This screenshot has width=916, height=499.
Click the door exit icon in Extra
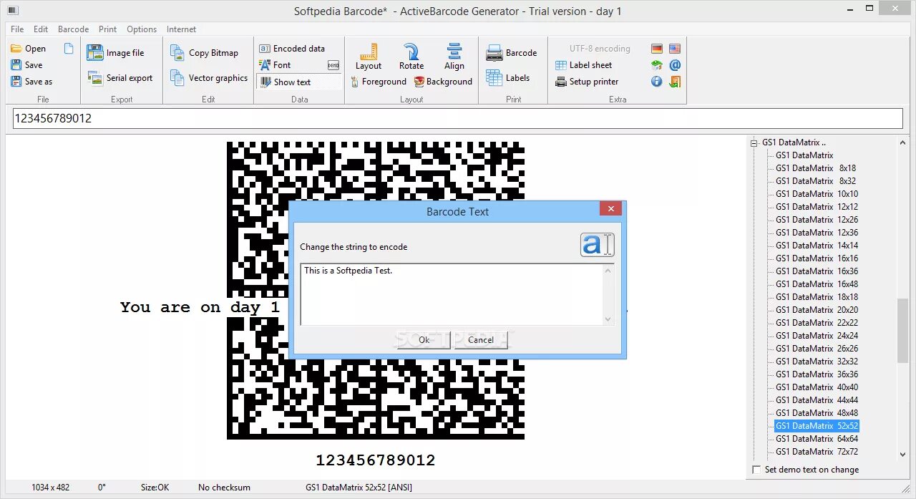[x=675, y=82]
